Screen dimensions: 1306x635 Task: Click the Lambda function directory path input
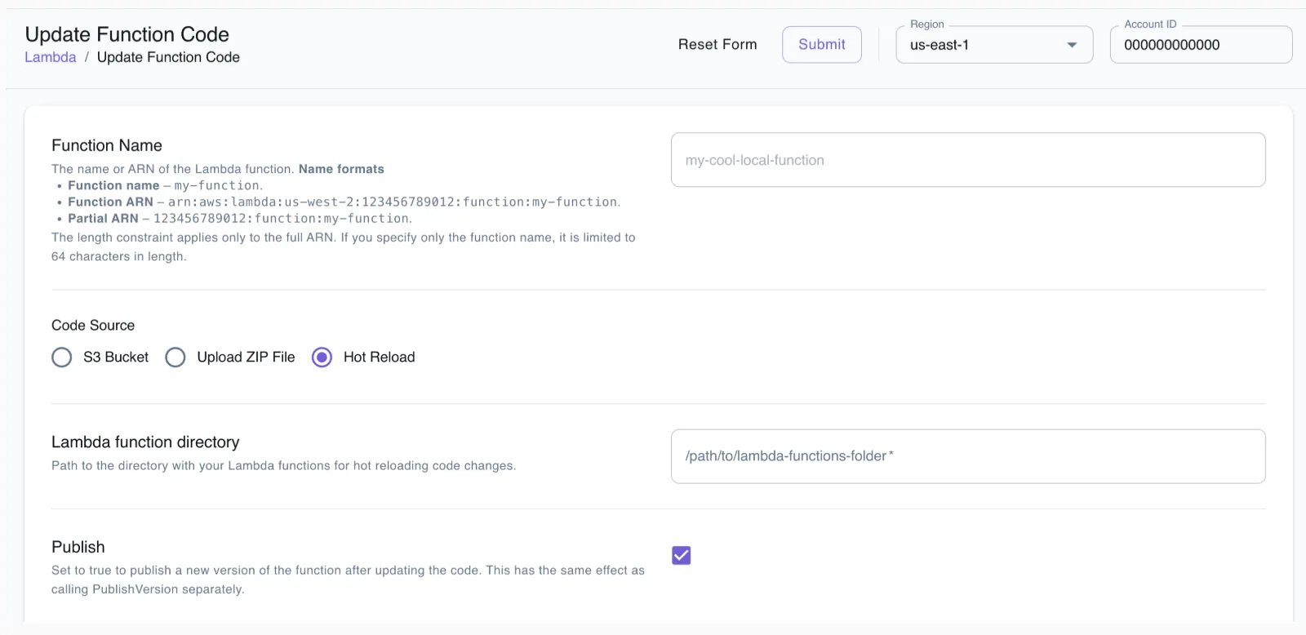point(967,456)
